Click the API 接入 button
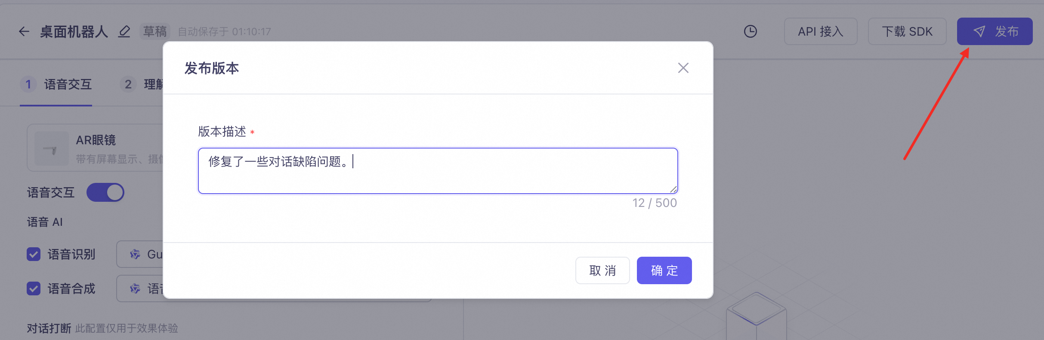The image size is (1044, 340). (821, 31)
